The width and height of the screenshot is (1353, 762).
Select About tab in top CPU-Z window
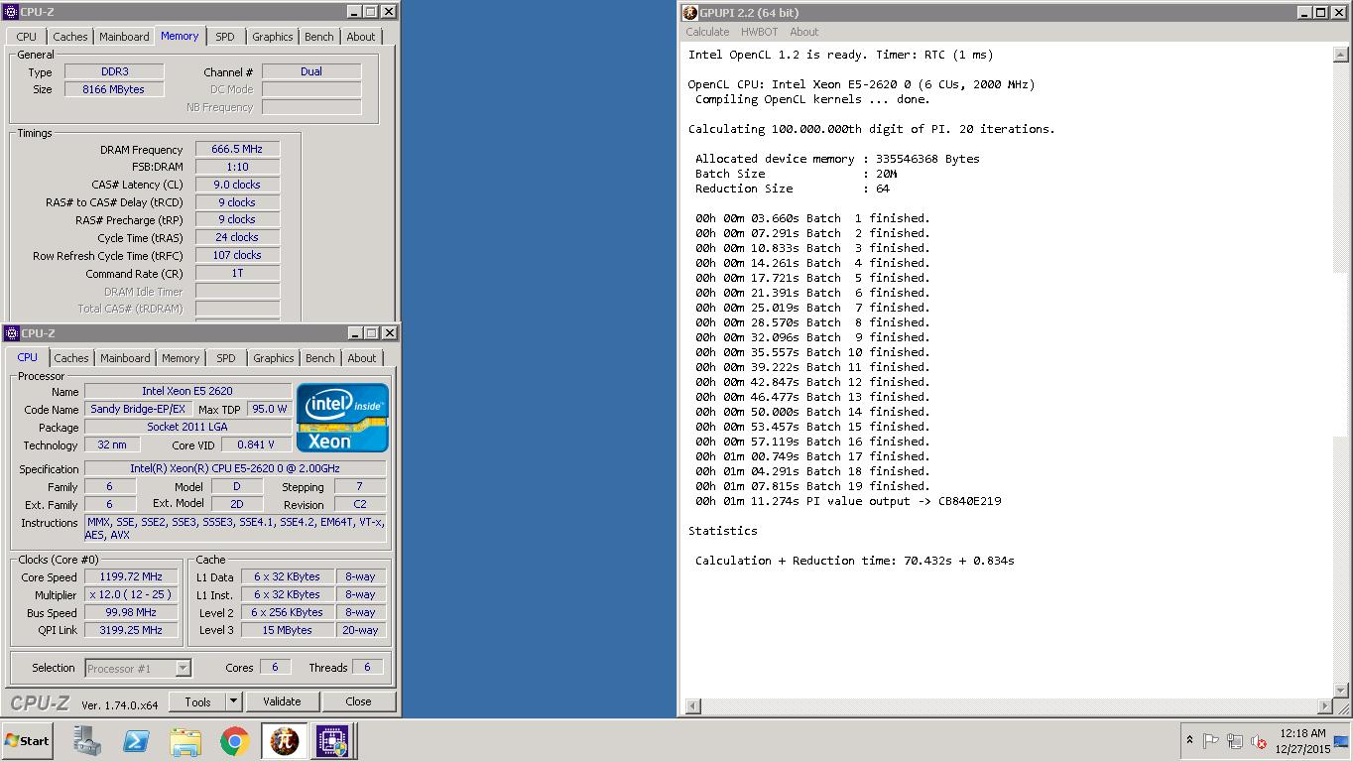coord(361,37)
